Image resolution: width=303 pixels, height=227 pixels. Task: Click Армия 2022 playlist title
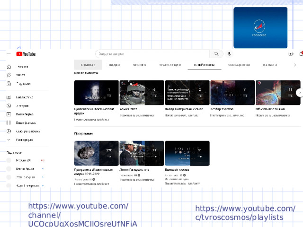[x=128, y=109]
